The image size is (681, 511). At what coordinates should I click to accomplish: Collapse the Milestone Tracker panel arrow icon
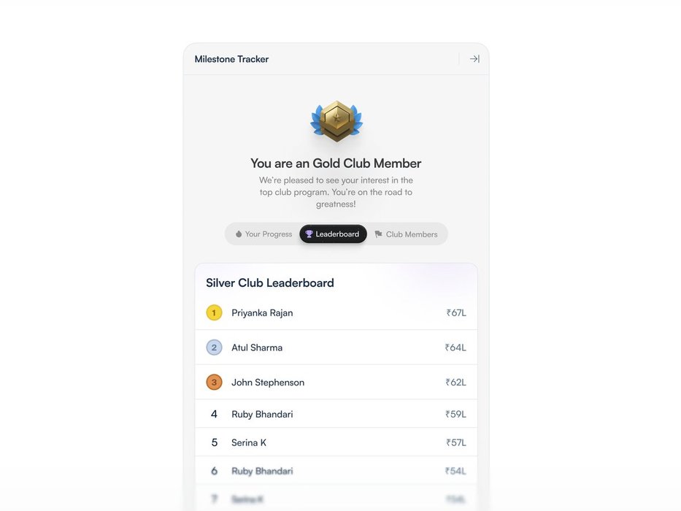[x=474, y=59]
